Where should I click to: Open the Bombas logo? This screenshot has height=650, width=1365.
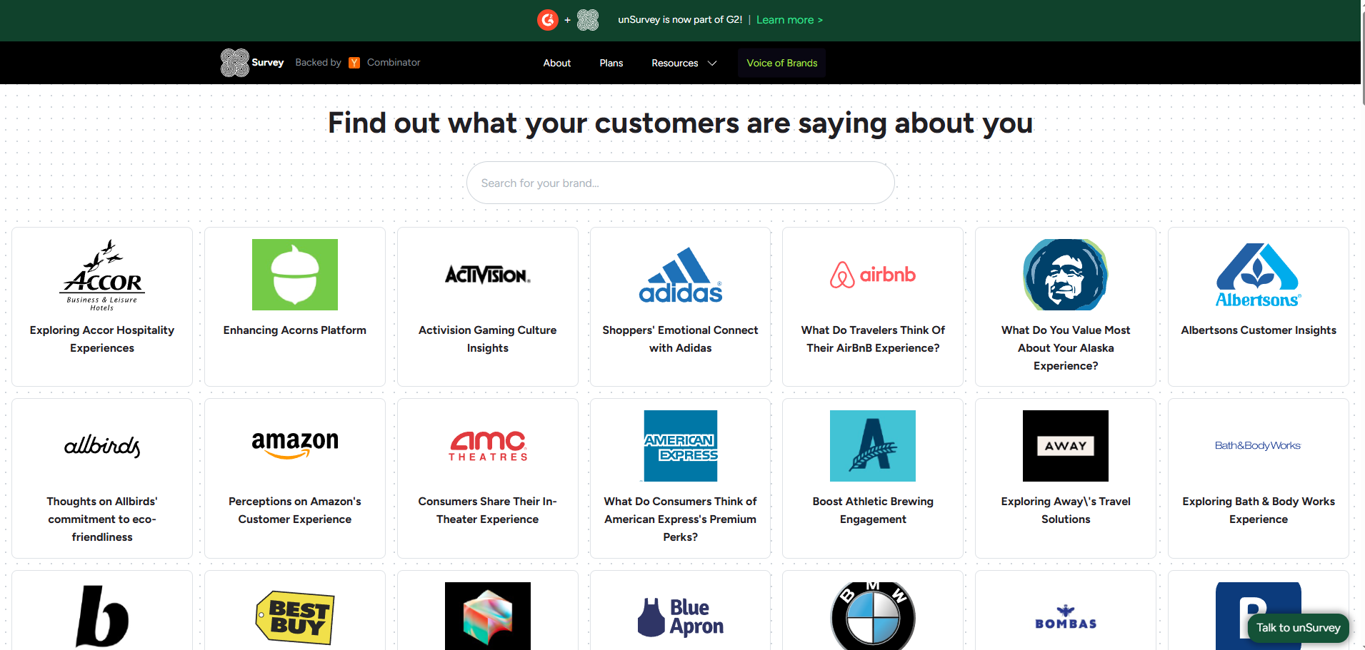[1066, 617]
